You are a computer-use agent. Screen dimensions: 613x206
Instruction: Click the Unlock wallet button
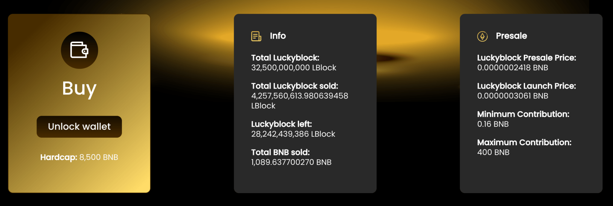point(79,127)
